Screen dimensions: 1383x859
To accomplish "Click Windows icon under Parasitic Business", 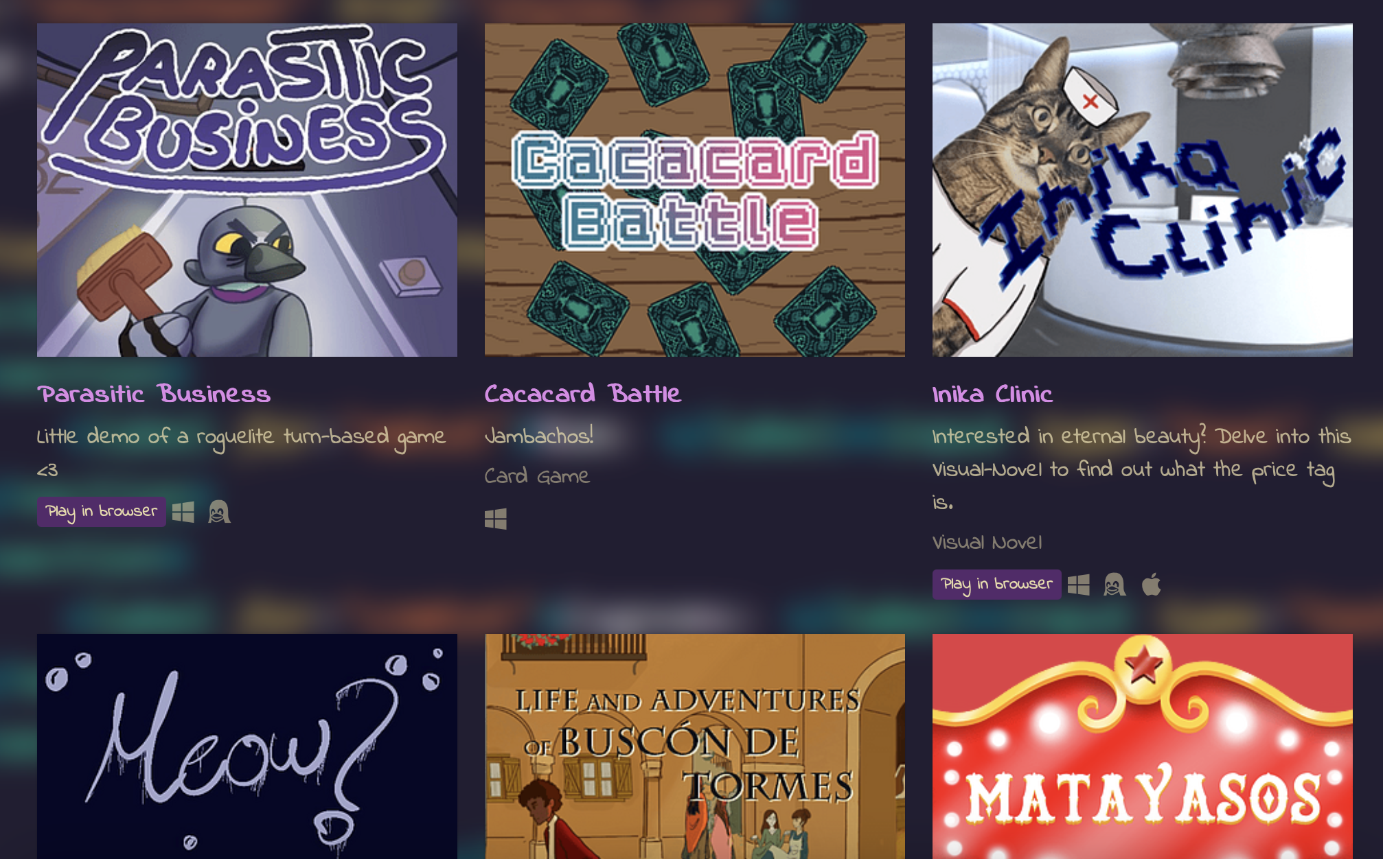I will [183, 512].
